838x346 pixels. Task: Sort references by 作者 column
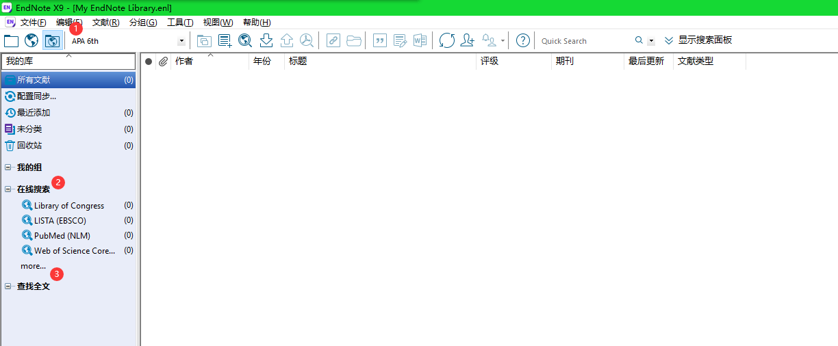[209, 62]
